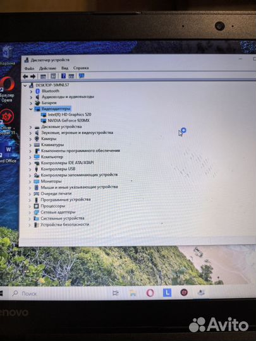Select Контроллеры IDE ATA/ATAPI row
This screenshot has width=256, height=341.
click(x=67, y=163)
